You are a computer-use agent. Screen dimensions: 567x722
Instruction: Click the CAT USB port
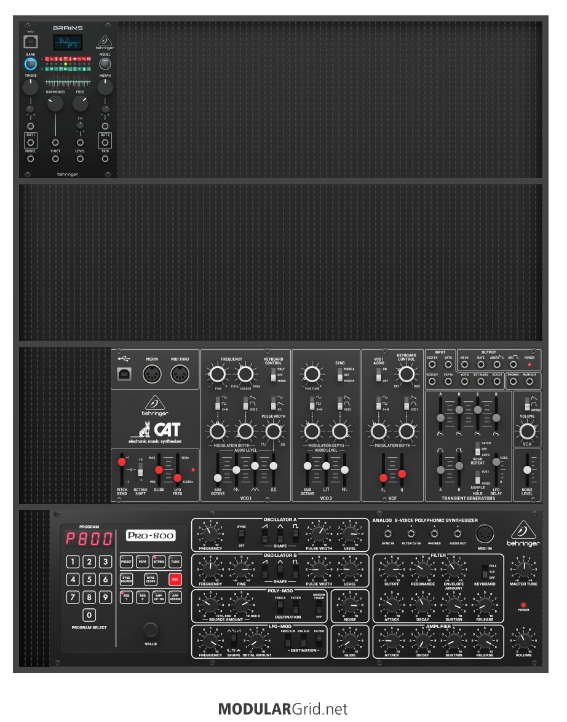(x=124, y=374)
